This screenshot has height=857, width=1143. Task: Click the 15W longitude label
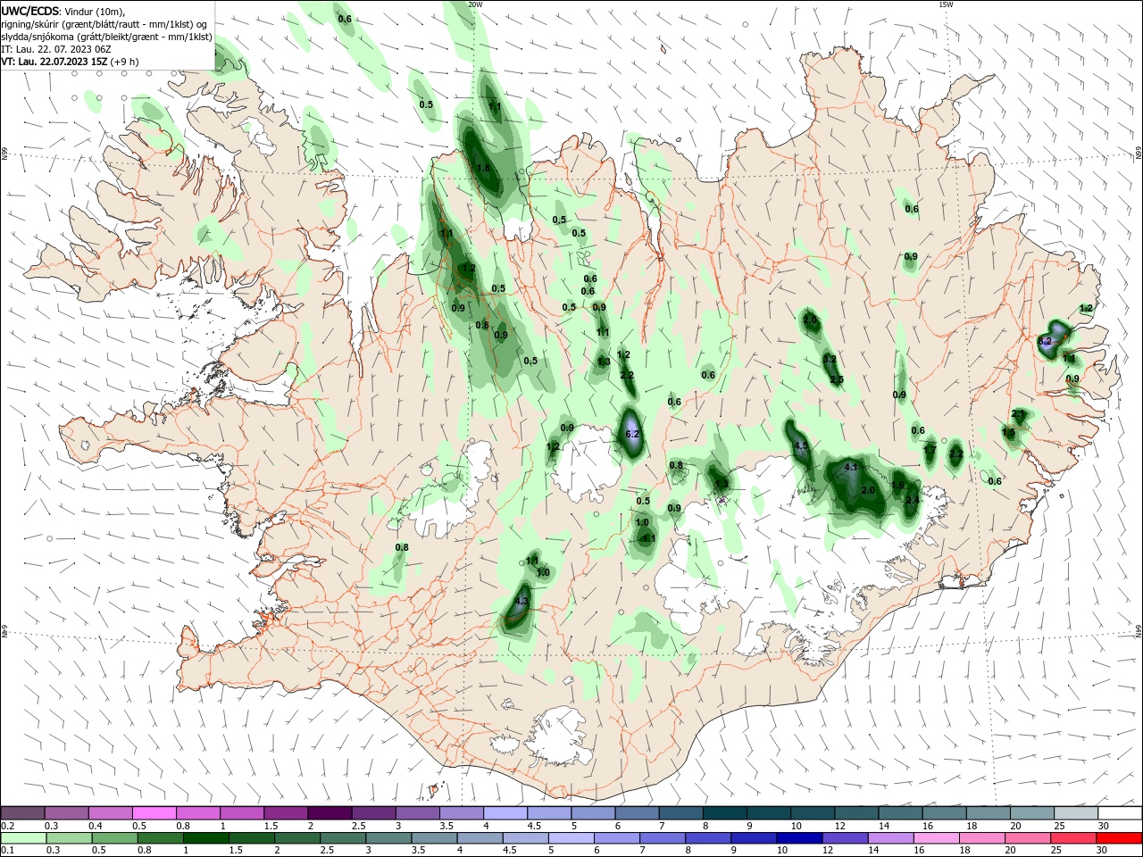(x=946, y=4)
